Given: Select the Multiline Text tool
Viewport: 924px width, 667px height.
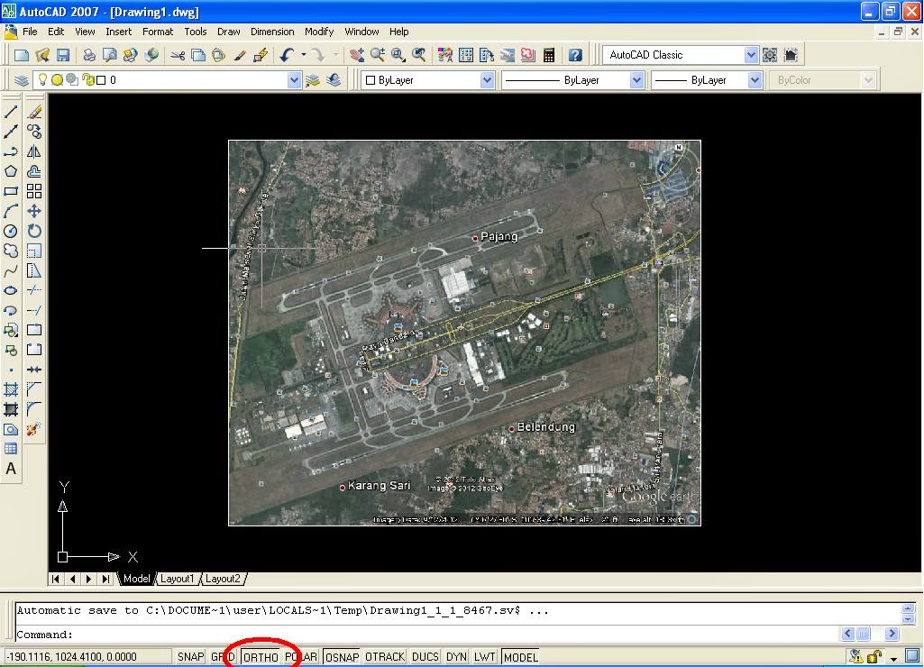Looking at the screenshot, I should coord(11,469).
